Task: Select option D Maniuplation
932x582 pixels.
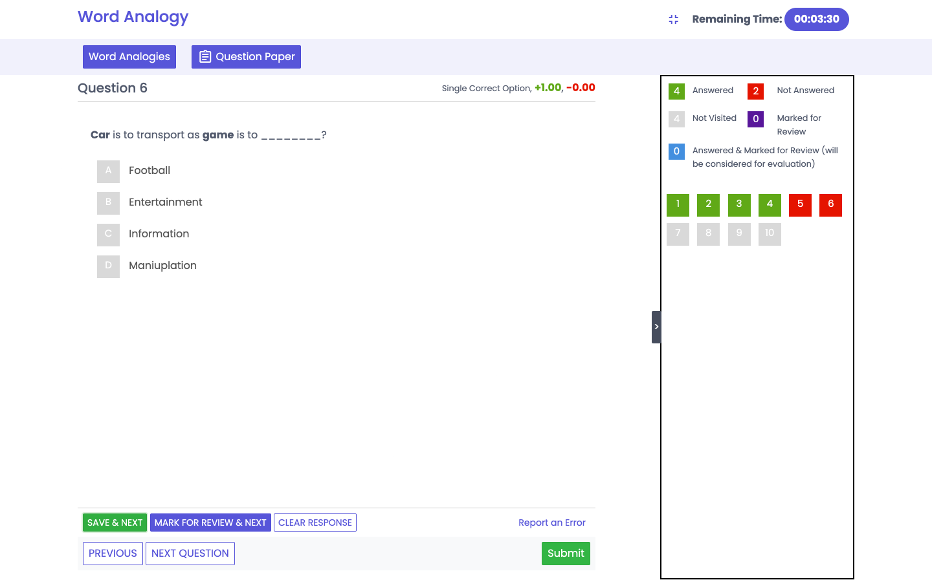Action: click(108, 266)
